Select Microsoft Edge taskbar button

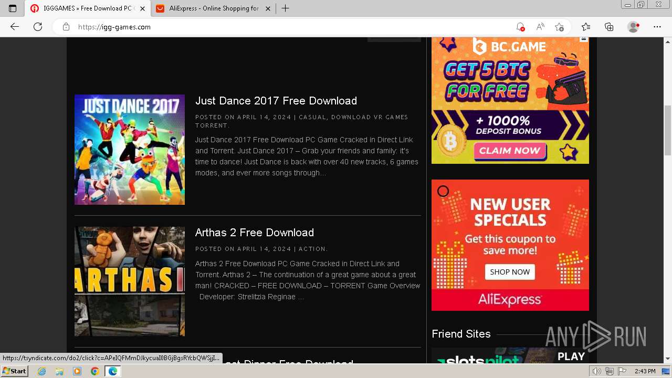(113, 371)
